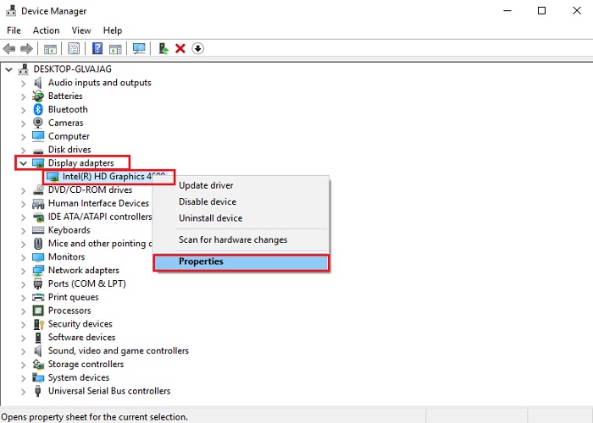Open the File menu
Image resolution: width=593 pixels, height=423 pixels.
[14, 30]
